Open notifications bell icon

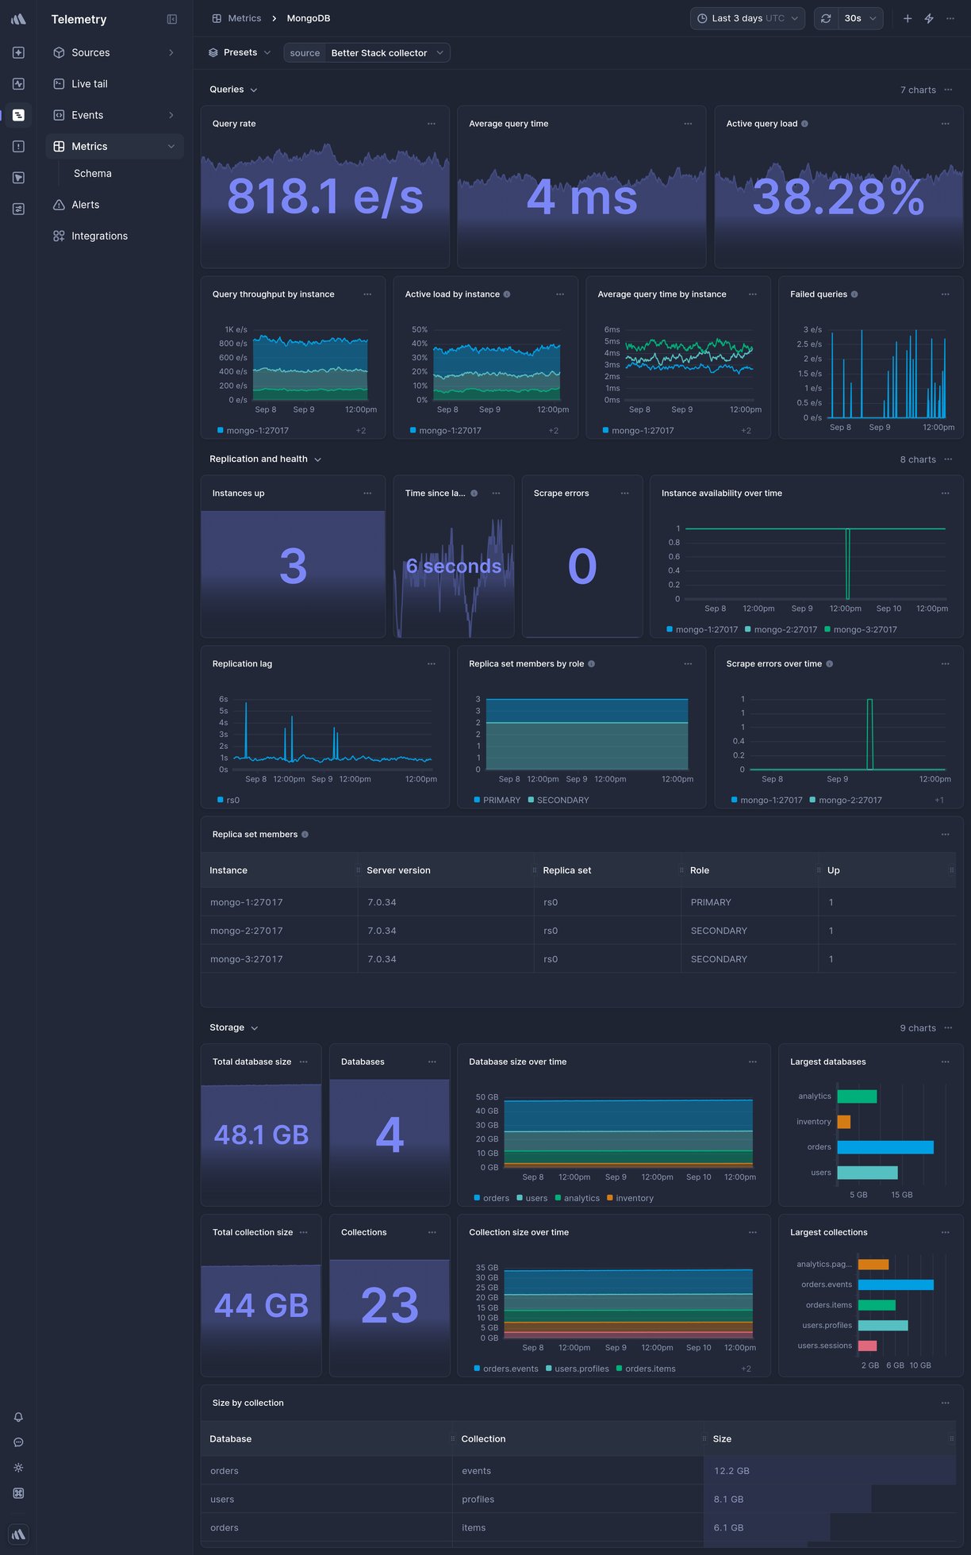tap(18, 1417)
